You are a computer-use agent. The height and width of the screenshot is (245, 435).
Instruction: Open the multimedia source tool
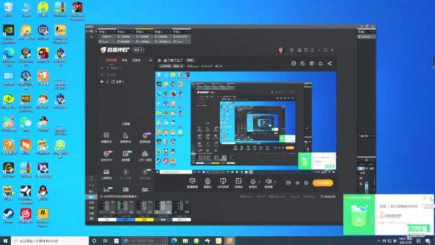point(239,183)
